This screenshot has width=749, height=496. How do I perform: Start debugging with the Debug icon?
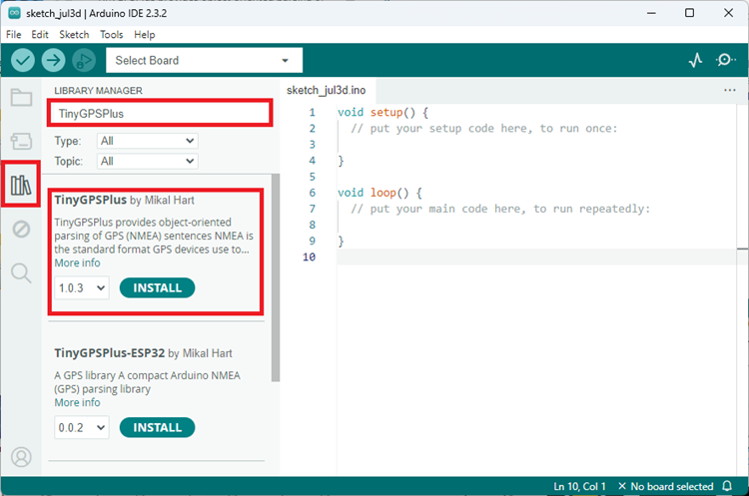coord(83,61)
